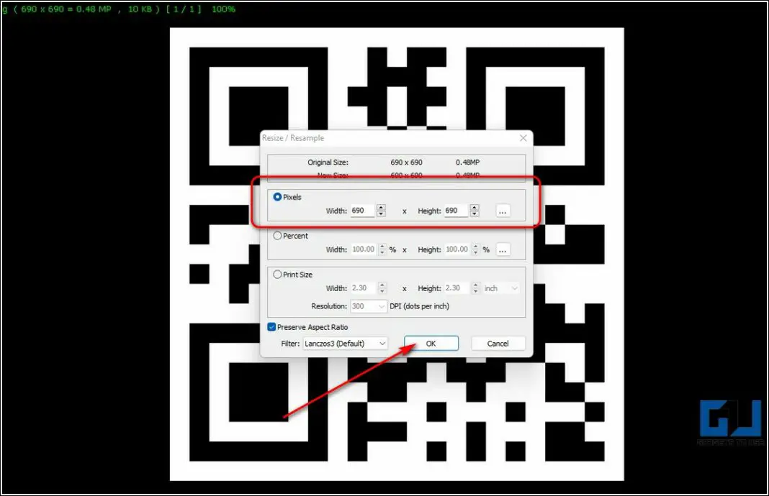Viewport: 769px width, 496px height.
Task: Open the inch units dropdown
Action: [x=500, y=288]
